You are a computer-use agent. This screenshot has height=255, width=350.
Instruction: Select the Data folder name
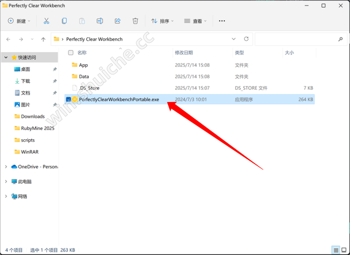84,76
